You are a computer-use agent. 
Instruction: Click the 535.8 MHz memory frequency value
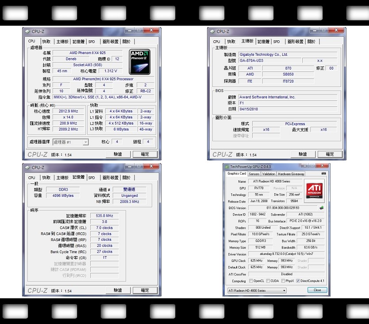coord(104,215)
